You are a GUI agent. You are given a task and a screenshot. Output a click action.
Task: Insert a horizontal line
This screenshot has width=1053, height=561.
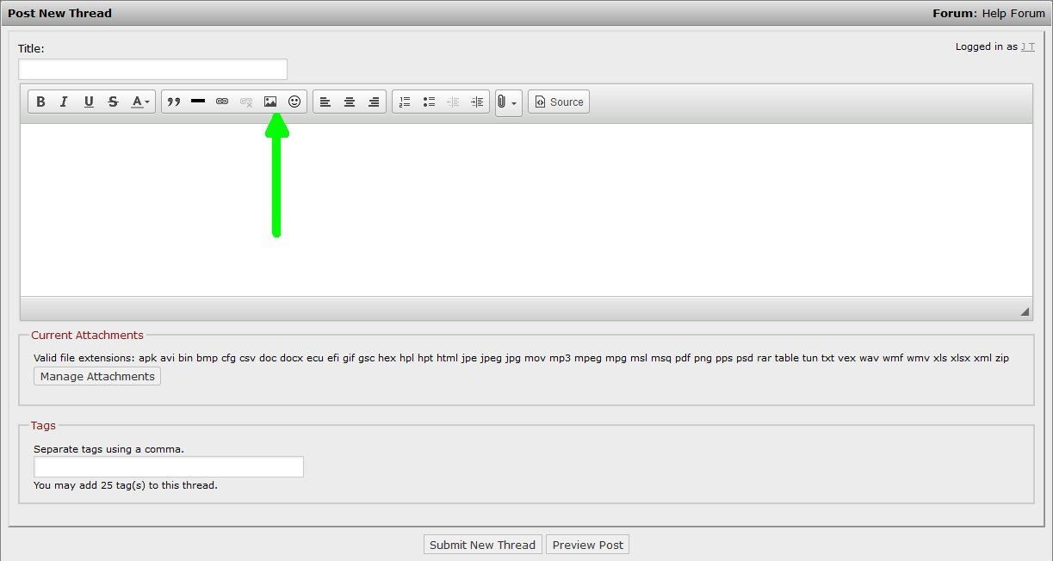(x=198, y=102)
